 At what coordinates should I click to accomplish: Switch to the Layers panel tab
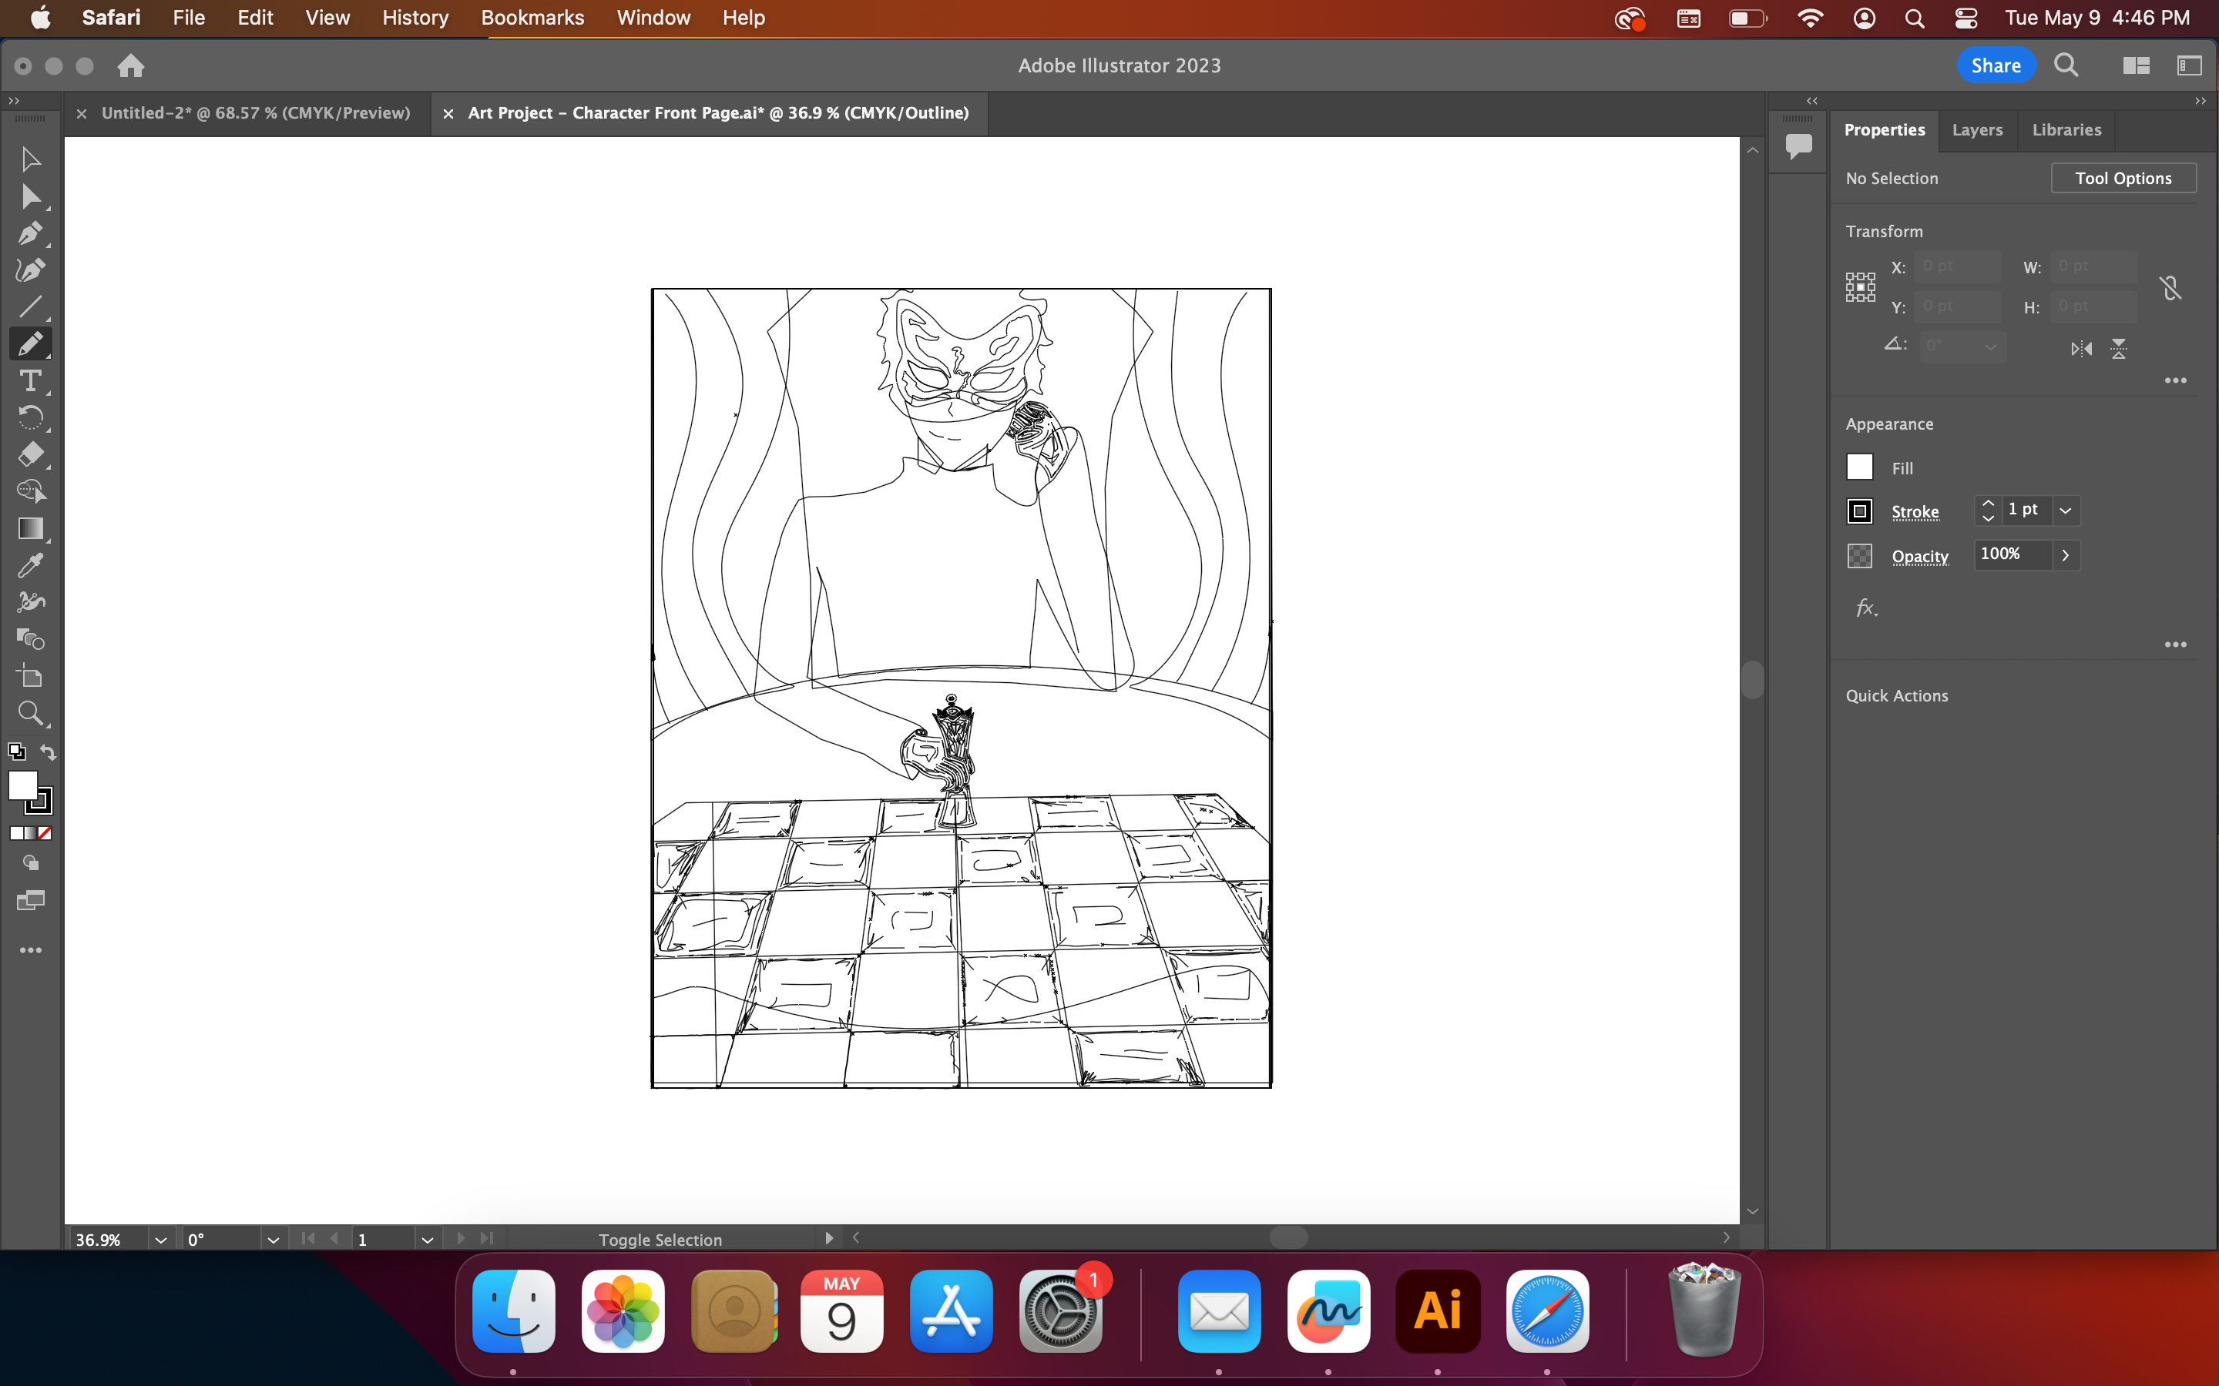pyautogui.click(x=1977, y=129)
